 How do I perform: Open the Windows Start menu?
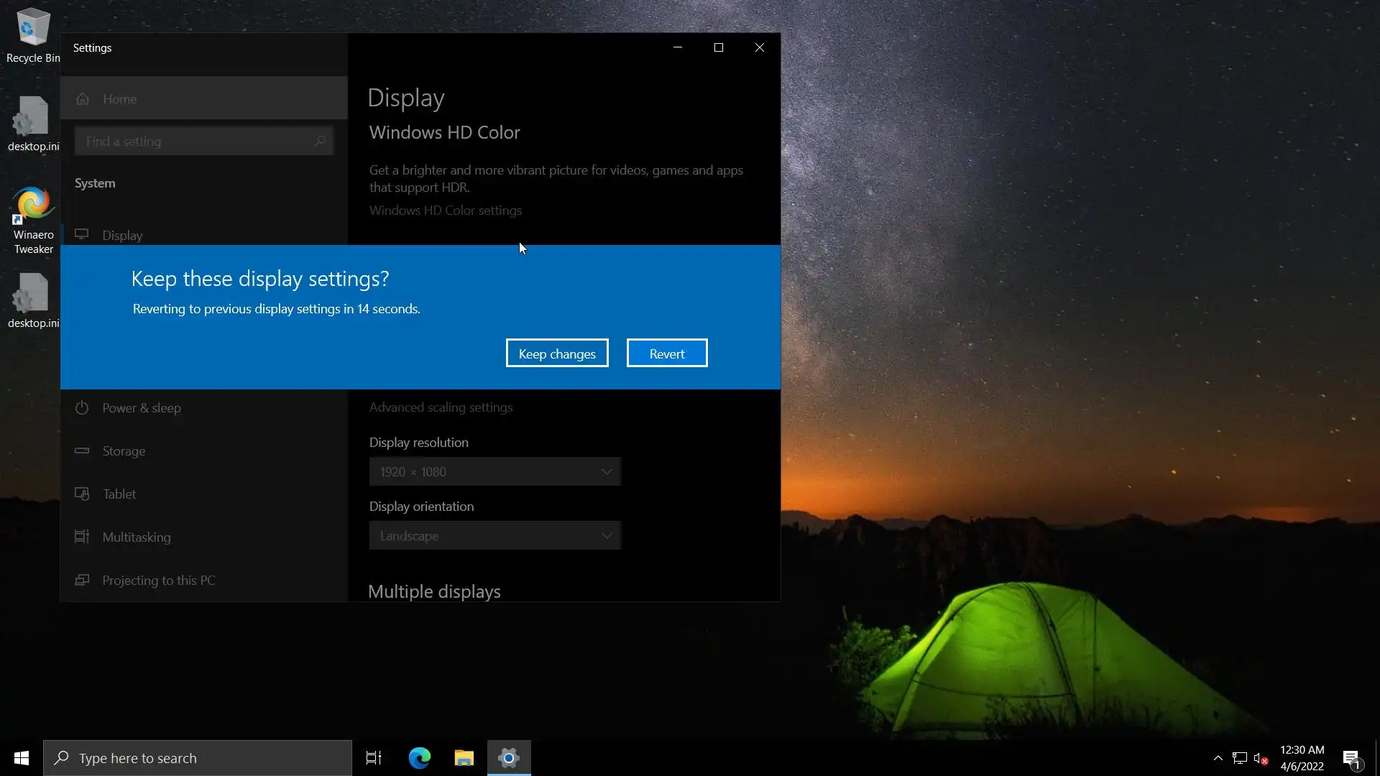[22, 758]
